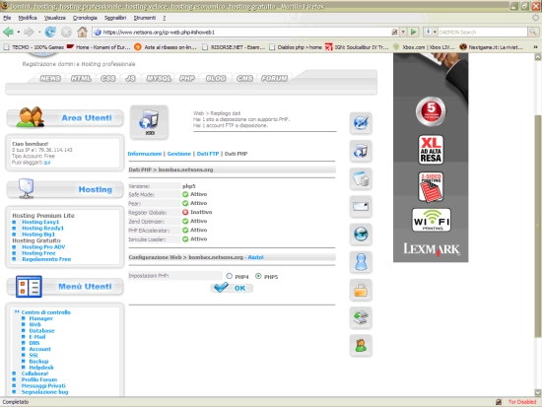Open the back button history dropdown arrow
The image size is (542, 407).
19,33
